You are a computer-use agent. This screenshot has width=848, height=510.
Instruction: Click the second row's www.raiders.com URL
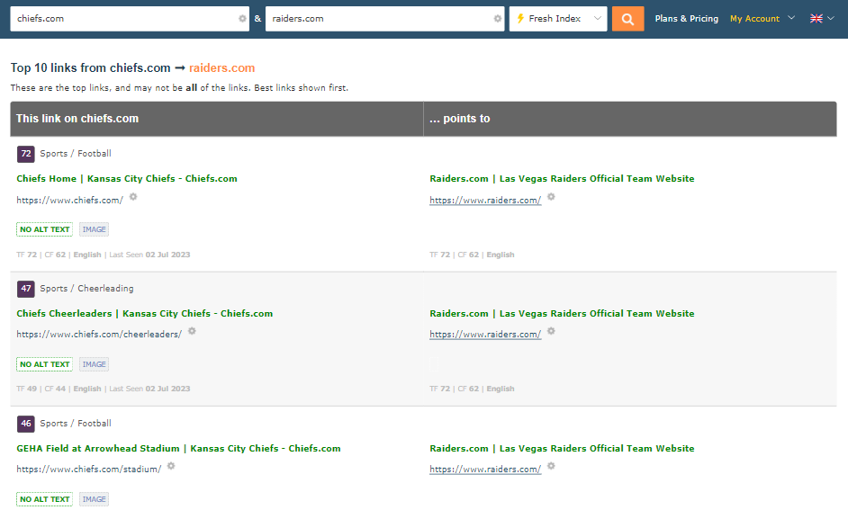[x=485, y=335]
